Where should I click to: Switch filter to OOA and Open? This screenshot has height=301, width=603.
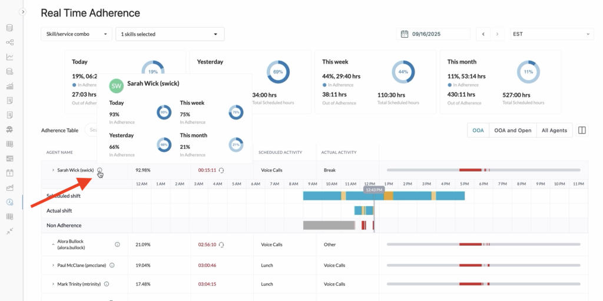pyautogui.click(x=512, y=130)
